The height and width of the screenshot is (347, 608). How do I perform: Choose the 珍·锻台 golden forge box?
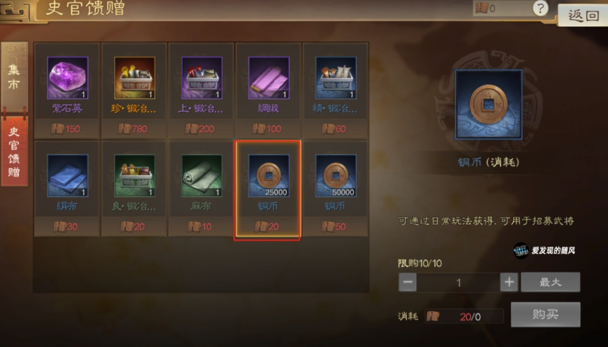tap(134, 90)
